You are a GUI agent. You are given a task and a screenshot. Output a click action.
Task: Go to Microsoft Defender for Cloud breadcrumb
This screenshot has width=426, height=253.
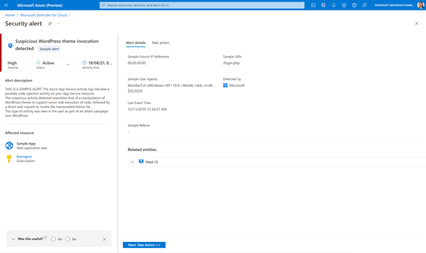43,15
